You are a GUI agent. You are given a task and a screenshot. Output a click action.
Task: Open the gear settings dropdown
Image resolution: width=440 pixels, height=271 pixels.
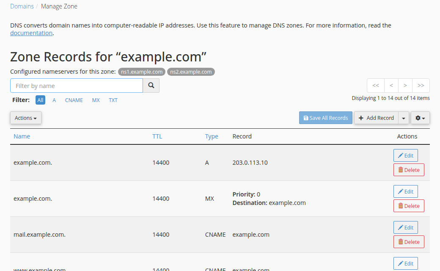click(420, 118)
